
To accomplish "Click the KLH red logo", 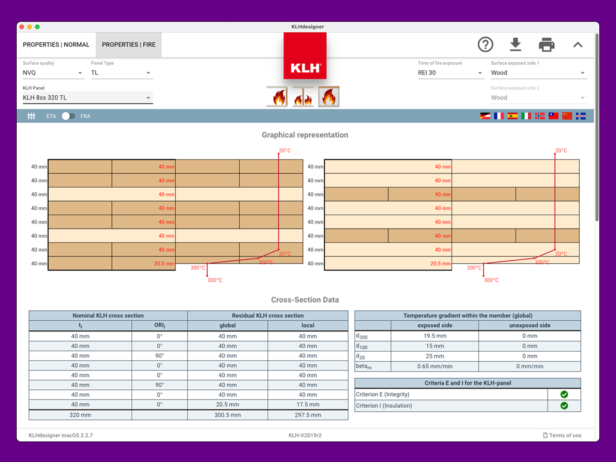I will pyautogui.click(x=305, y=56).
